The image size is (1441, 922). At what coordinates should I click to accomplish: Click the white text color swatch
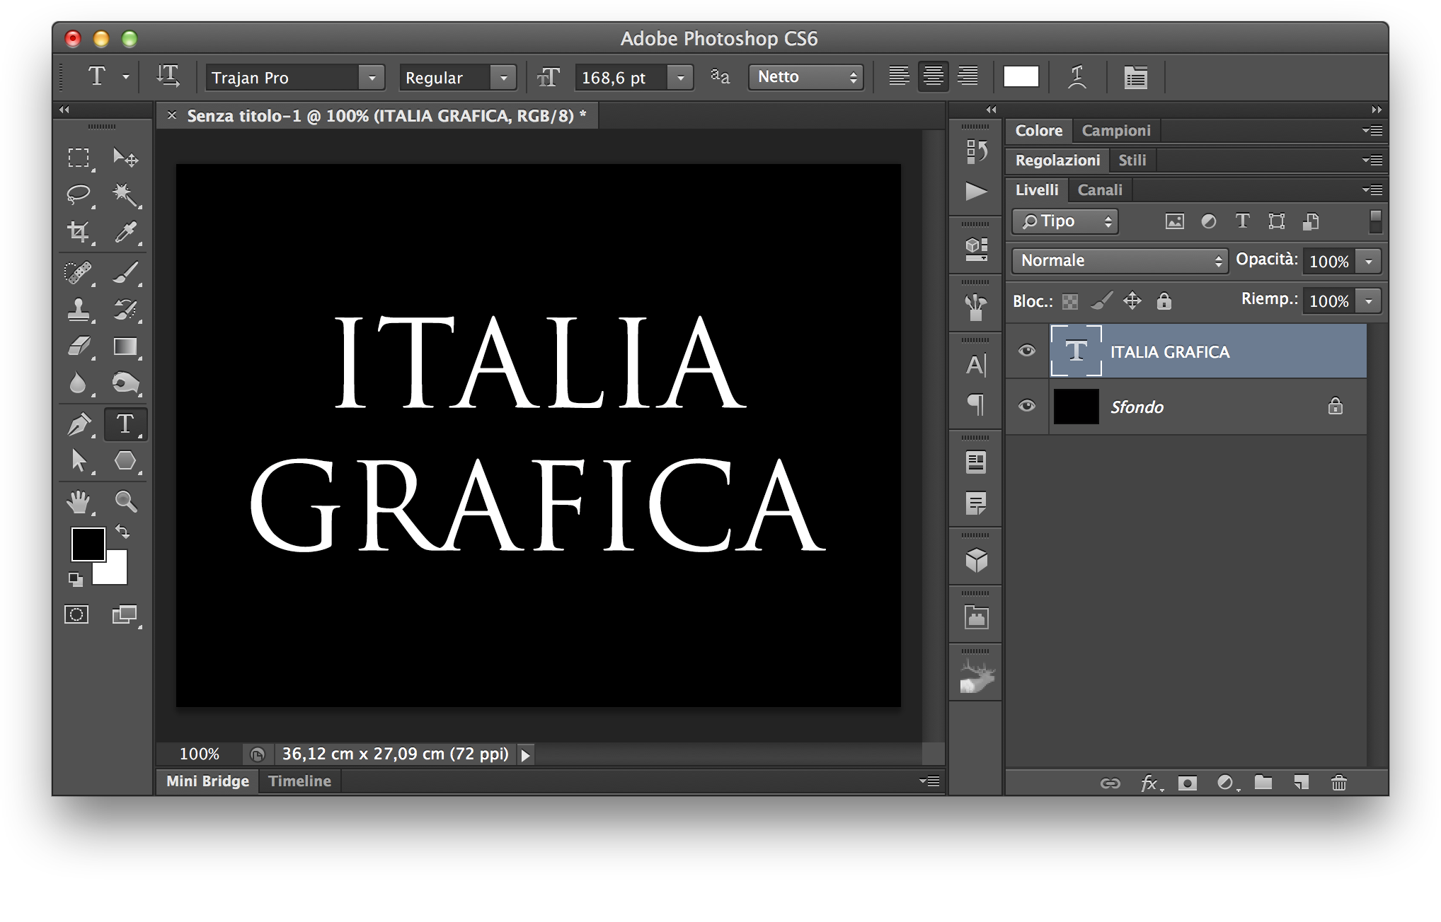point(1021,76)
